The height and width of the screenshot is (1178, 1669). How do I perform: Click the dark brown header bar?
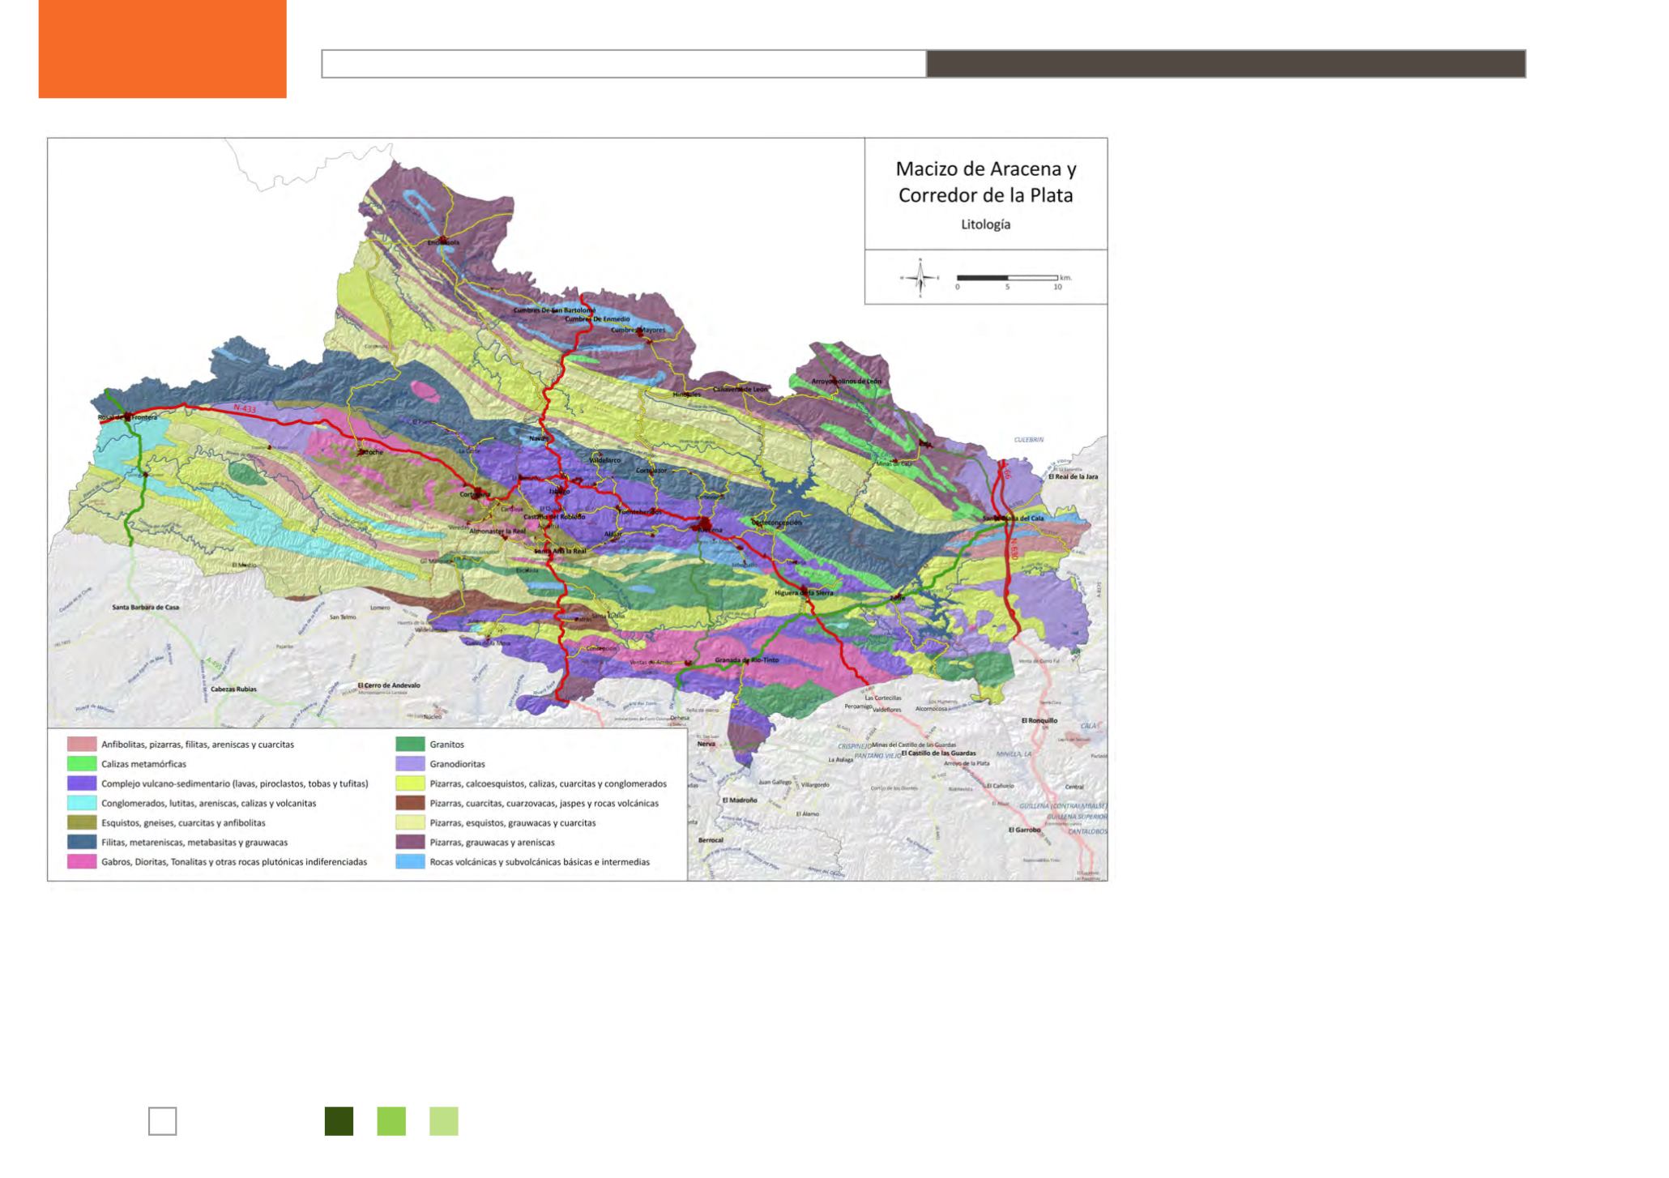[1226, 64]
